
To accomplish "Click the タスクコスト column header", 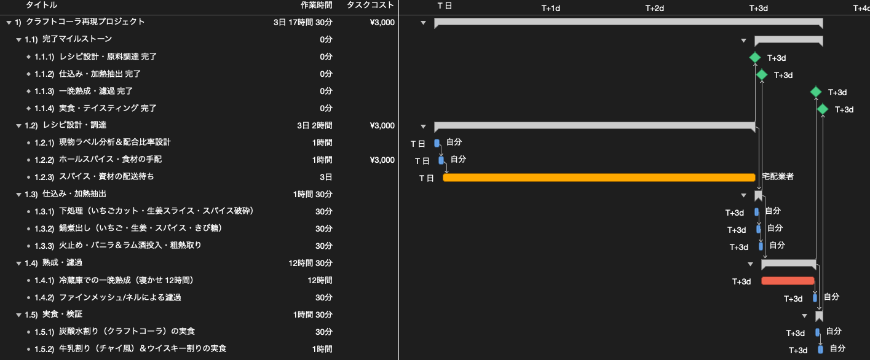I will (371, 6).
